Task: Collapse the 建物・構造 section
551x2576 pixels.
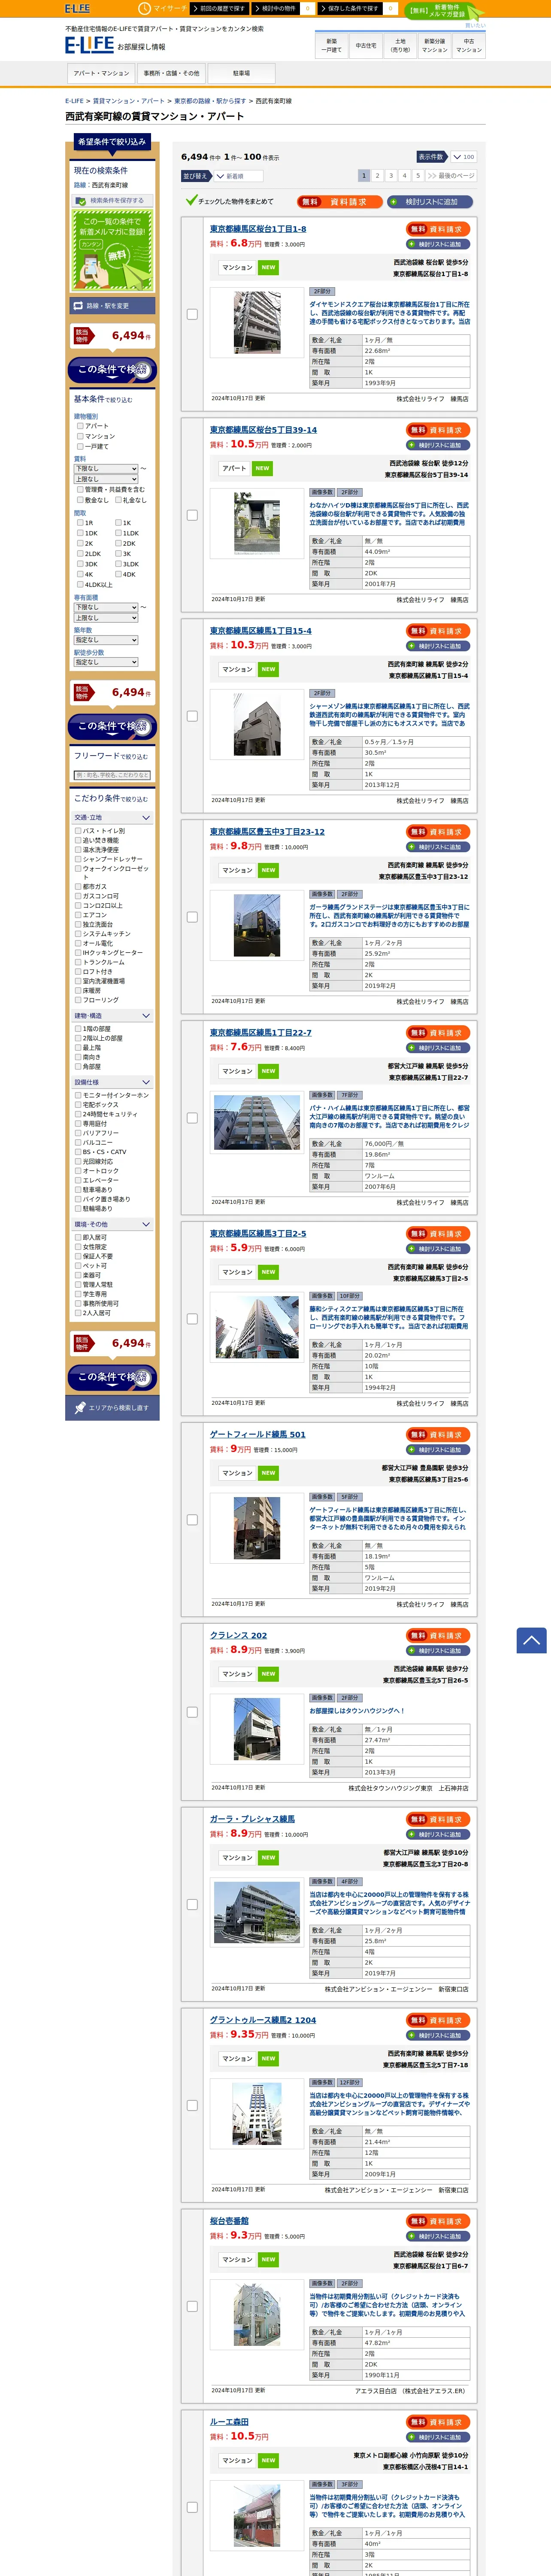Action: 112,1016
